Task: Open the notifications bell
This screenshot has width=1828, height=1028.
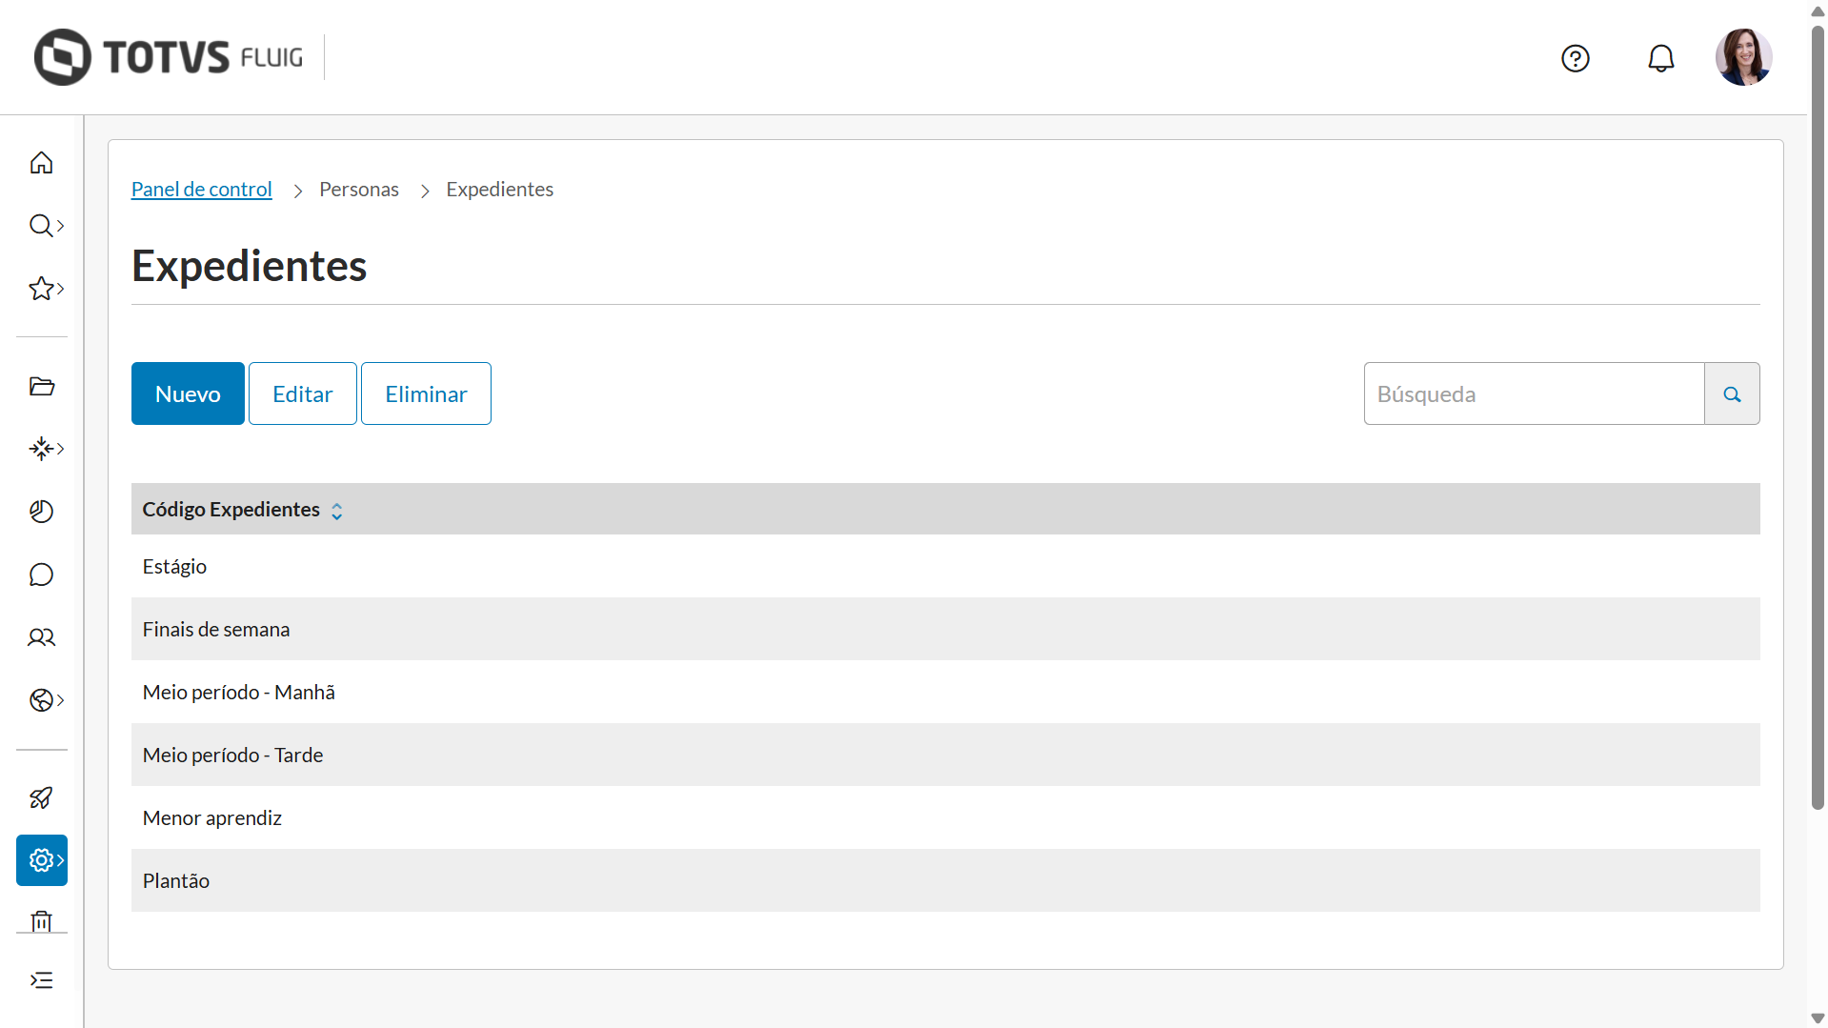Action: (x=1660, y=58)
